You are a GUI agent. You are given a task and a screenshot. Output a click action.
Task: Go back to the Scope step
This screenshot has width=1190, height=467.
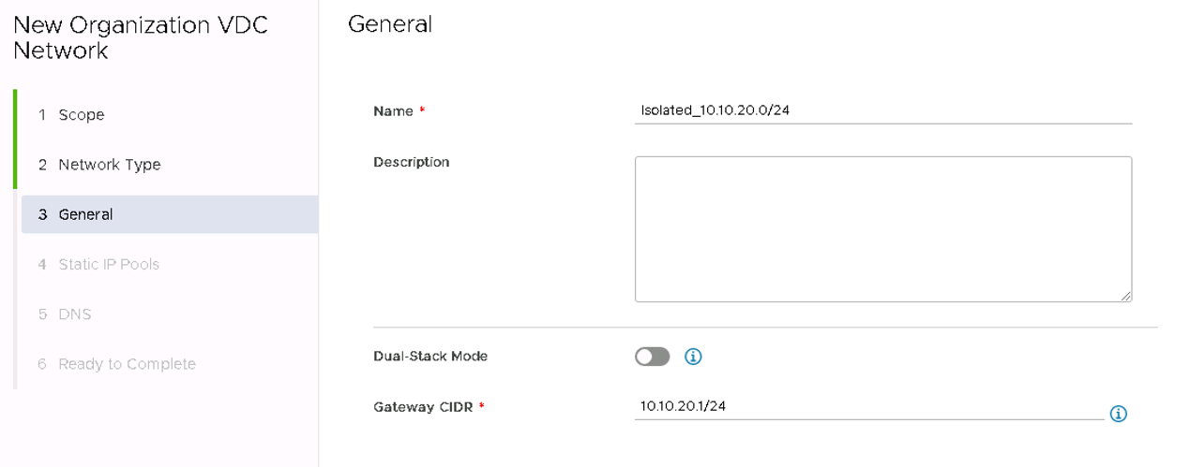(x=82, y=115)
